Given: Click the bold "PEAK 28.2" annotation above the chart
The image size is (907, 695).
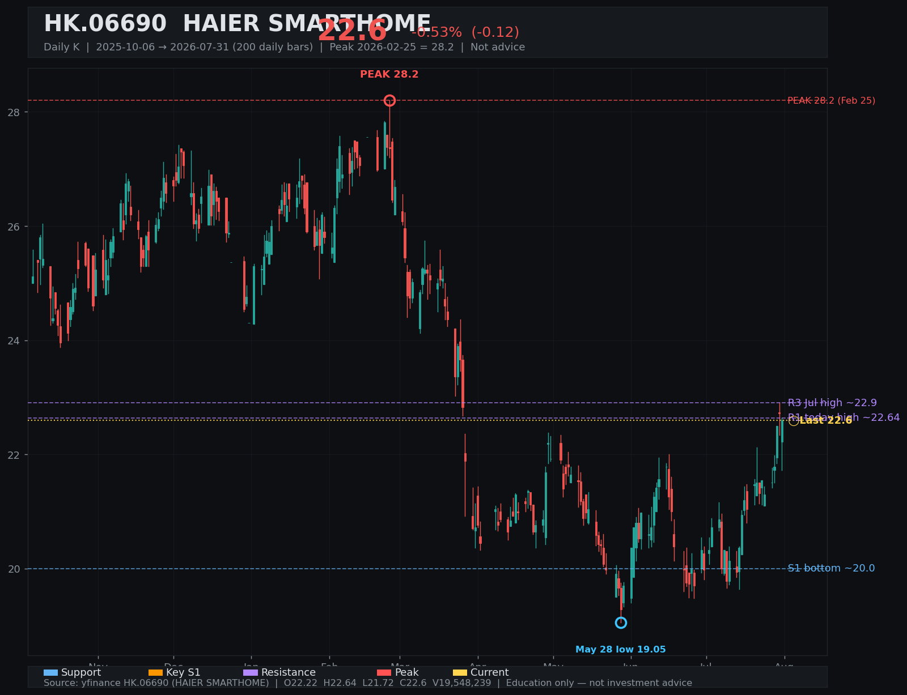Looking at the screenshot, I should pos(389,74).
